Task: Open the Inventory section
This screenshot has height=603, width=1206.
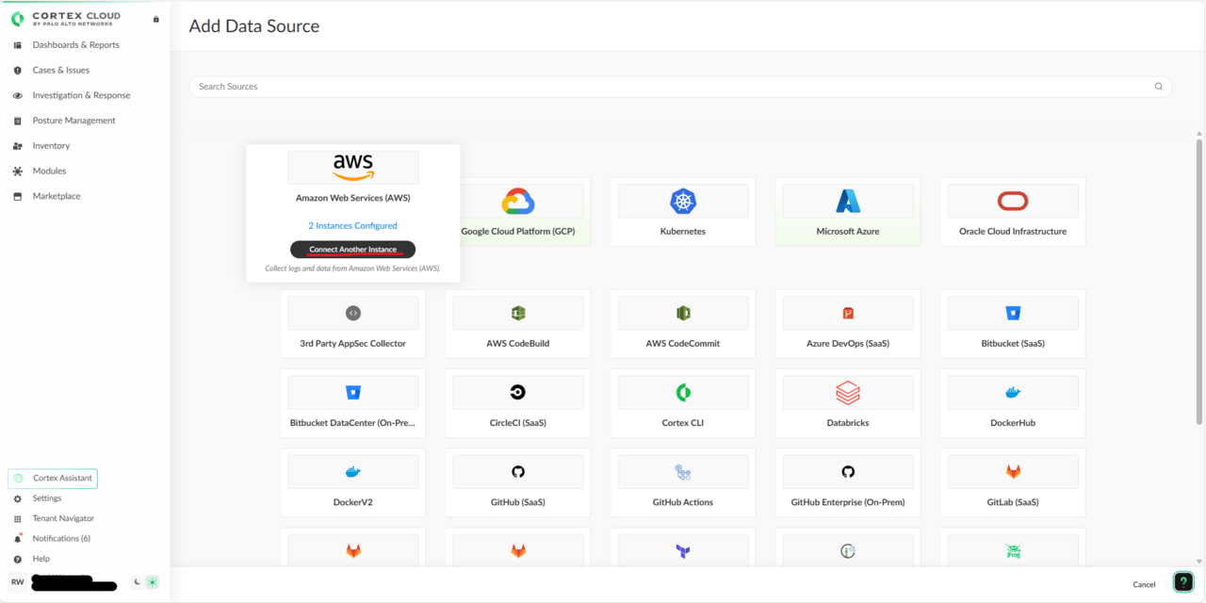Action: point(51,146)
